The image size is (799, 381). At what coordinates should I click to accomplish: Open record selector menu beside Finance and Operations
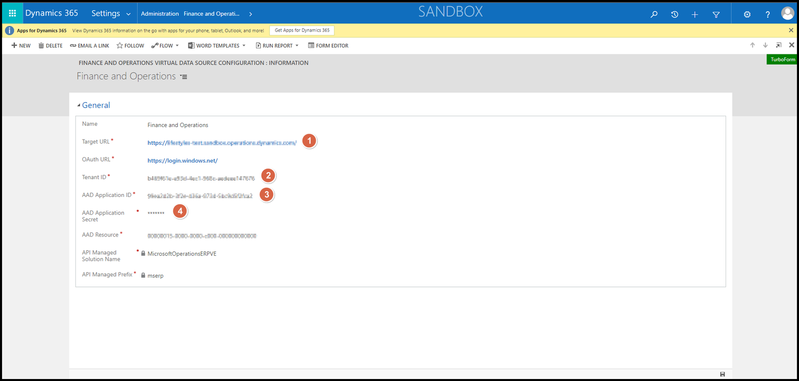184,77
